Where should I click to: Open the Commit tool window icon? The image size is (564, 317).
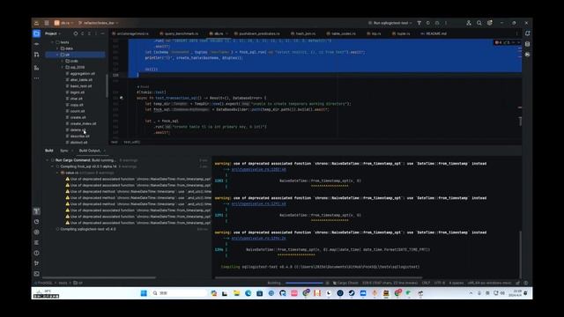36,44
